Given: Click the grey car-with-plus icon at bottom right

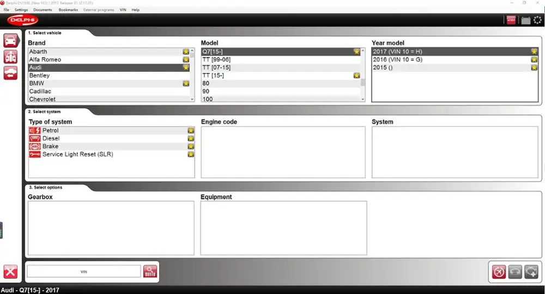Looking at the screenshot, I should [531, 272].
